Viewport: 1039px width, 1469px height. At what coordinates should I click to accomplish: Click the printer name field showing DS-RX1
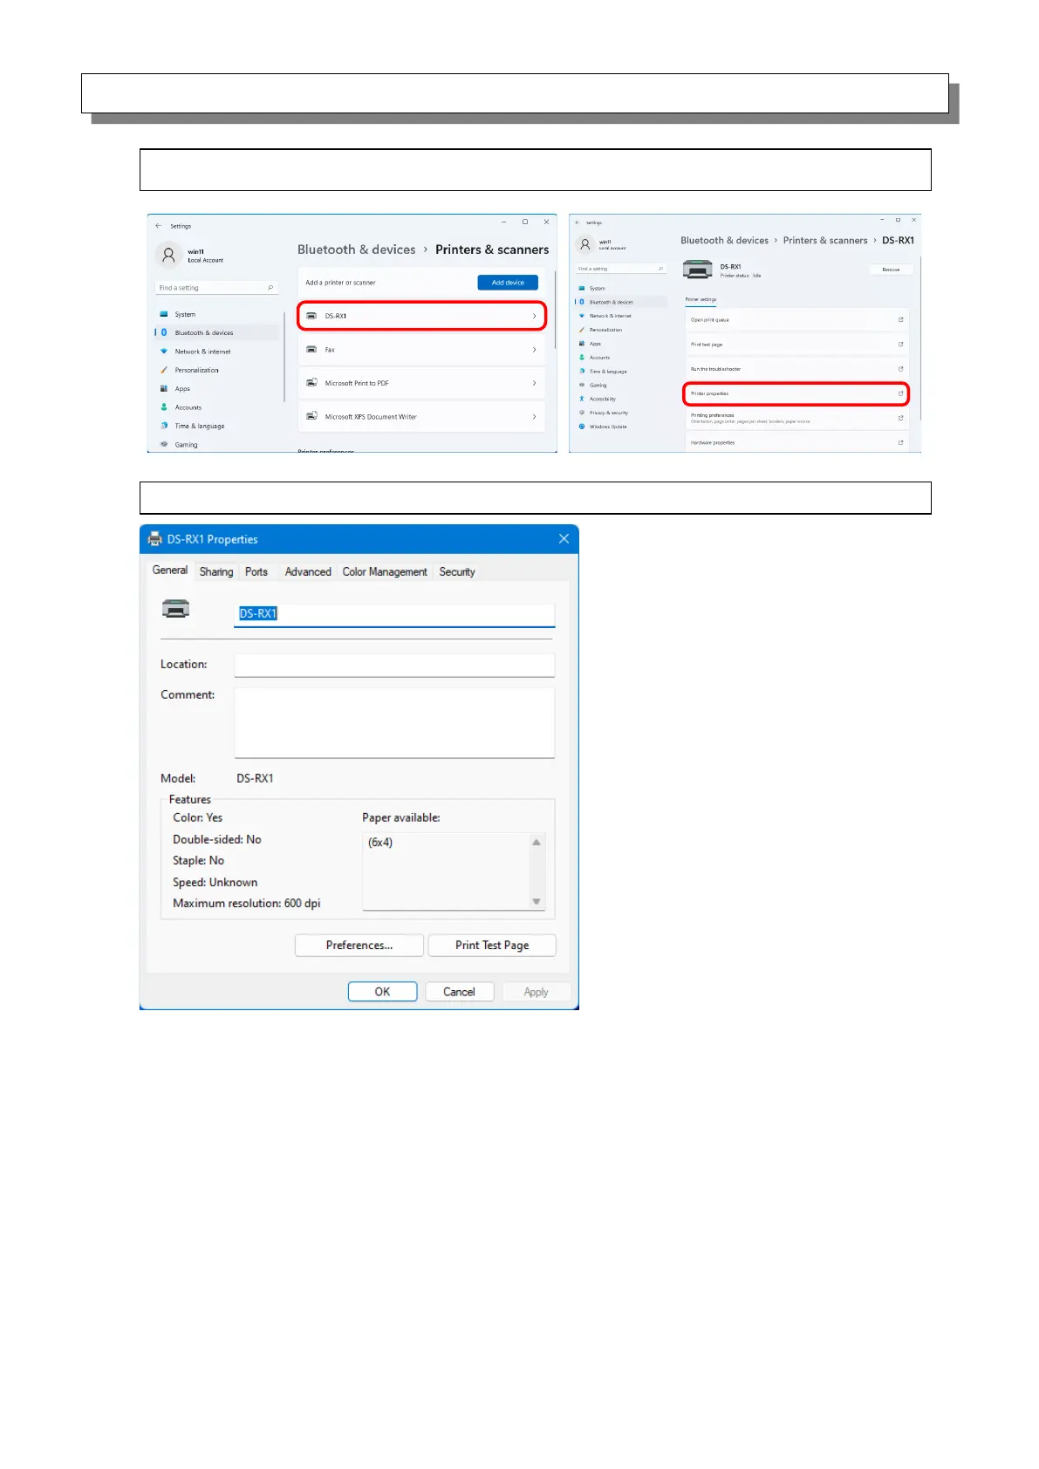pos(394,614)
